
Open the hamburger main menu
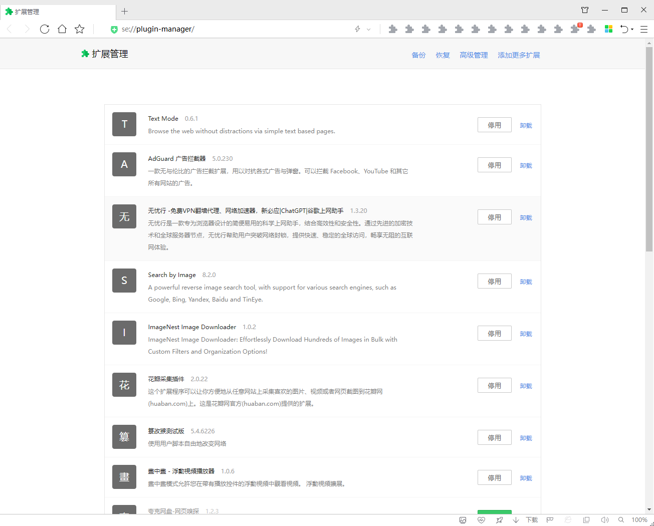point(644,29)
